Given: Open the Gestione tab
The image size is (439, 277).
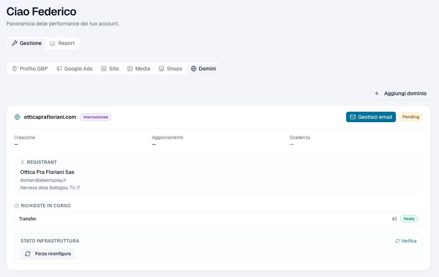Looking at the screenshot, I should (x=27, y=43).
